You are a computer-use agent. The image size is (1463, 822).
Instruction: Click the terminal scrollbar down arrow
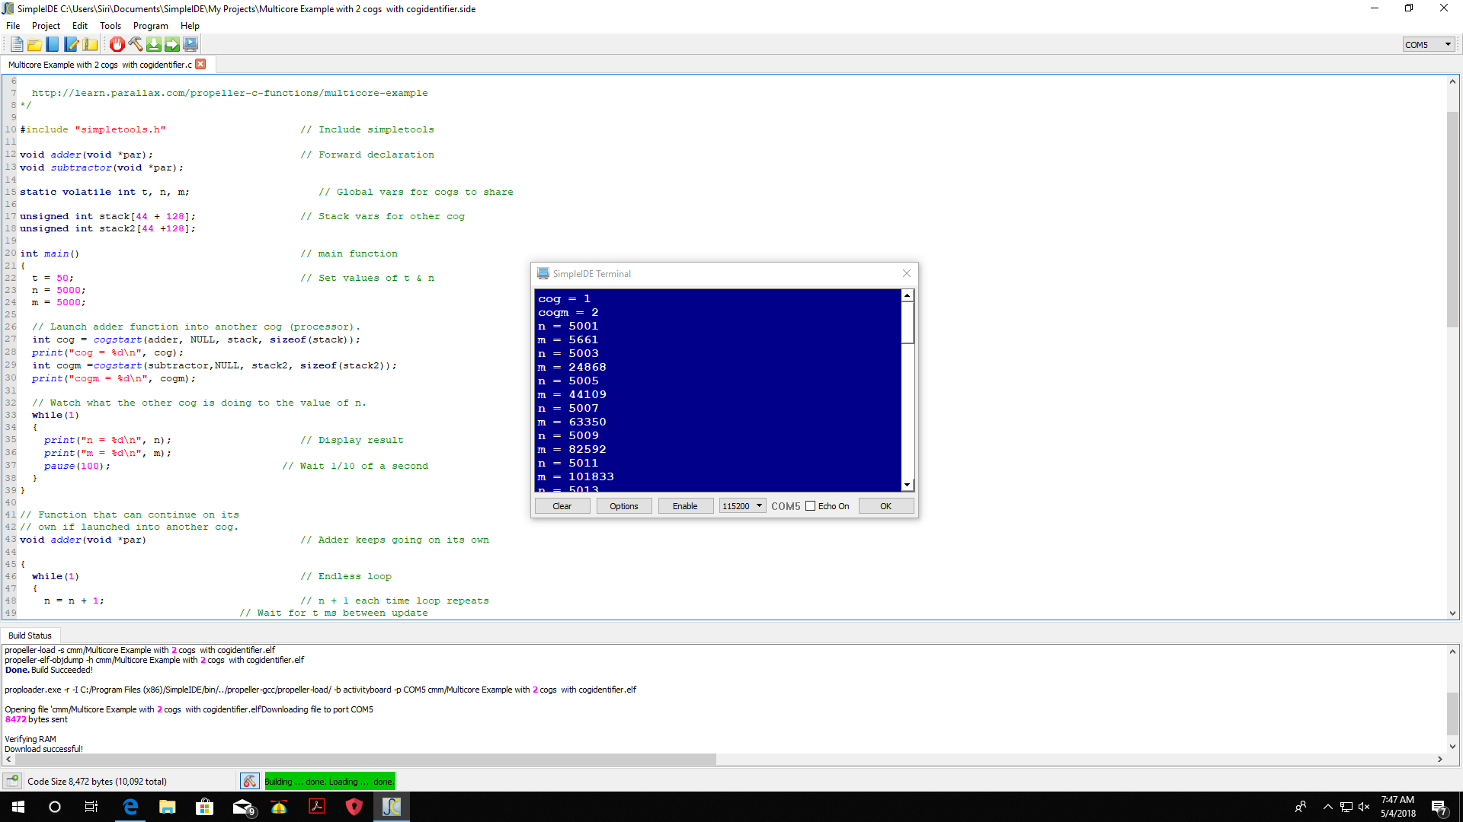[908, 485]
